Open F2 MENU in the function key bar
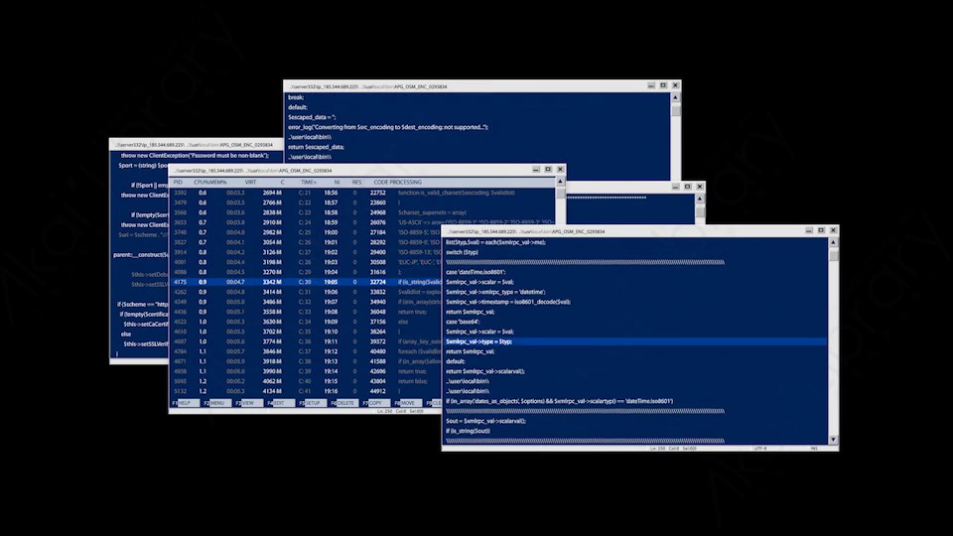Image resolution: width=953 pixels, height=536 pixels. click(x=217, y=403)
